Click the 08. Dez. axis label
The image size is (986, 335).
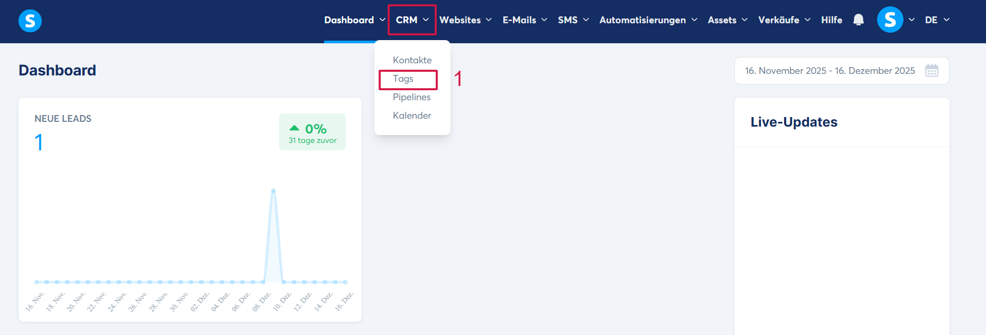click(x=262, y=301)
